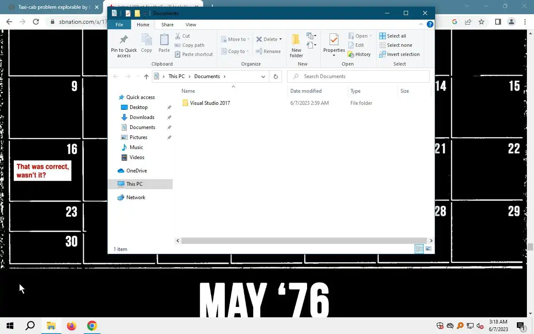Open the New item dropdown in the ribbon
The width and height of the screenshot is (534, 334).
tap(311, 36)
